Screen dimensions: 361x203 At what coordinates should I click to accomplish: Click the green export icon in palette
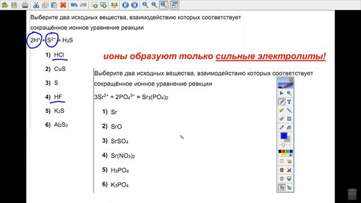pos(289,187)
